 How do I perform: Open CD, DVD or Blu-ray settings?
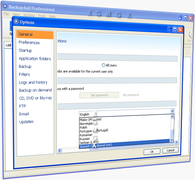(x=35, y=98)
